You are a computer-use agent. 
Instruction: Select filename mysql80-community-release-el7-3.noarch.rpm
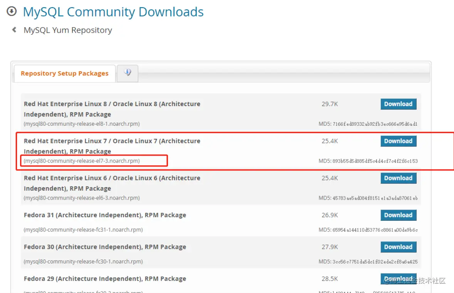pos(82,161)
